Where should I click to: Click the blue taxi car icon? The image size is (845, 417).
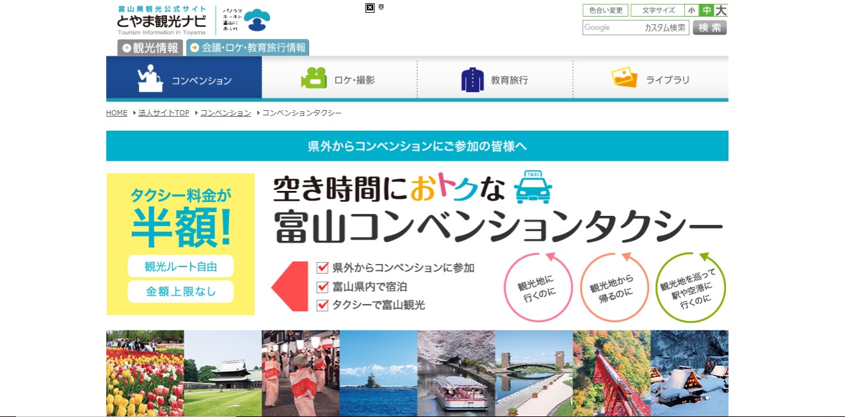(x=533, y=187)
